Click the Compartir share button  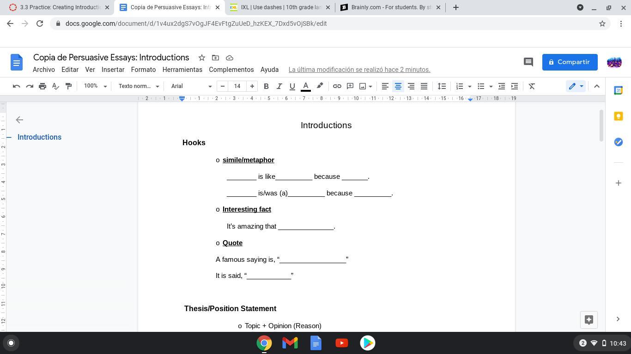(x=570, y=62)
